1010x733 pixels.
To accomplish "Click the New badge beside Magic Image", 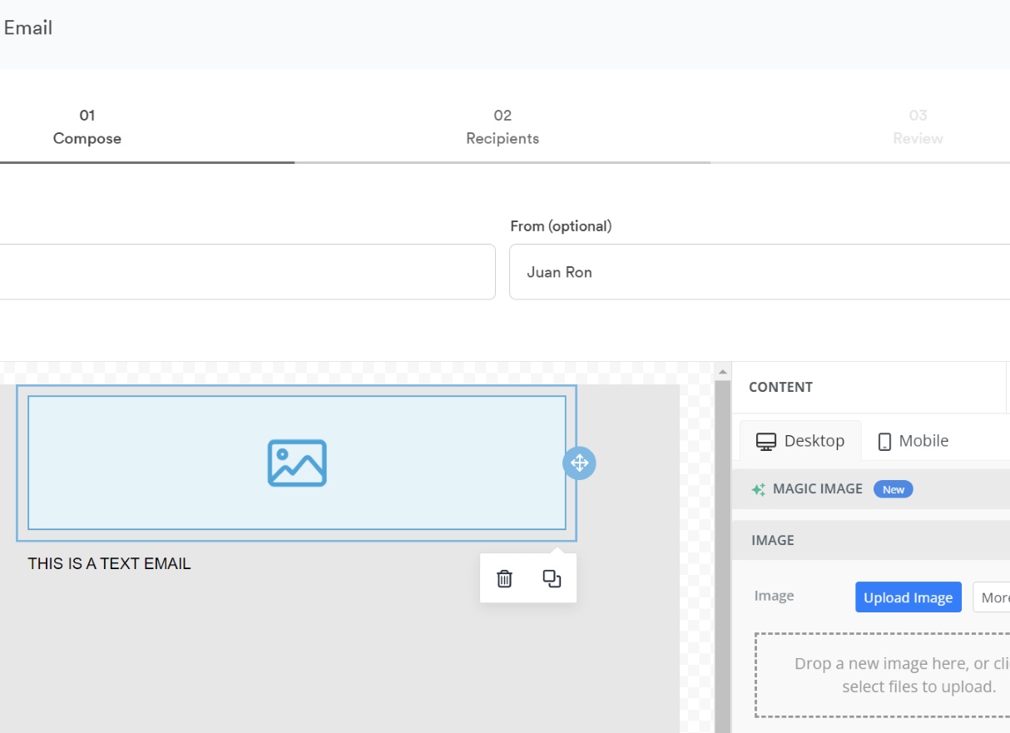I will pos(893,489).
